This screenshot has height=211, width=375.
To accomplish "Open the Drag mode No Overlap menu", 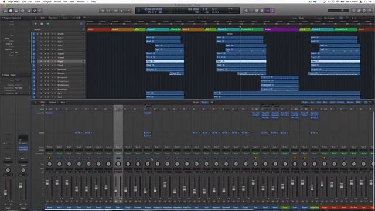I will tap(329, 18).
